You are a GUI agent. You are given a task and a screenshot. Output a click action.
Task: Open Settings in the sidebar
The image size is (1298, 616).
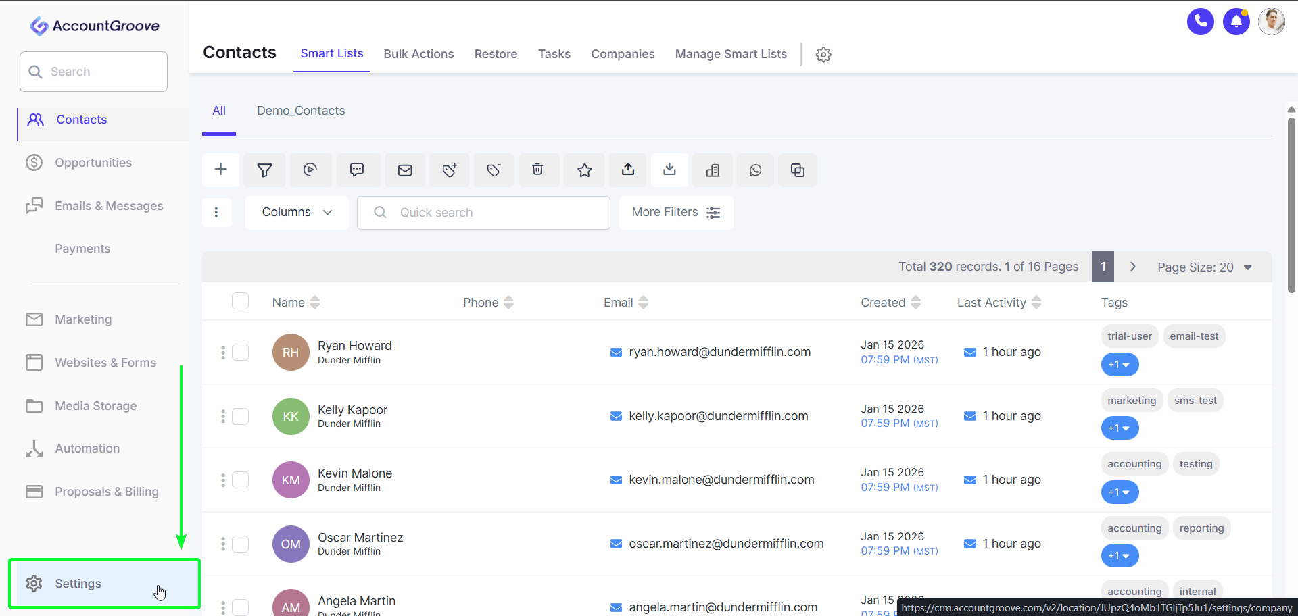(105, 584)
